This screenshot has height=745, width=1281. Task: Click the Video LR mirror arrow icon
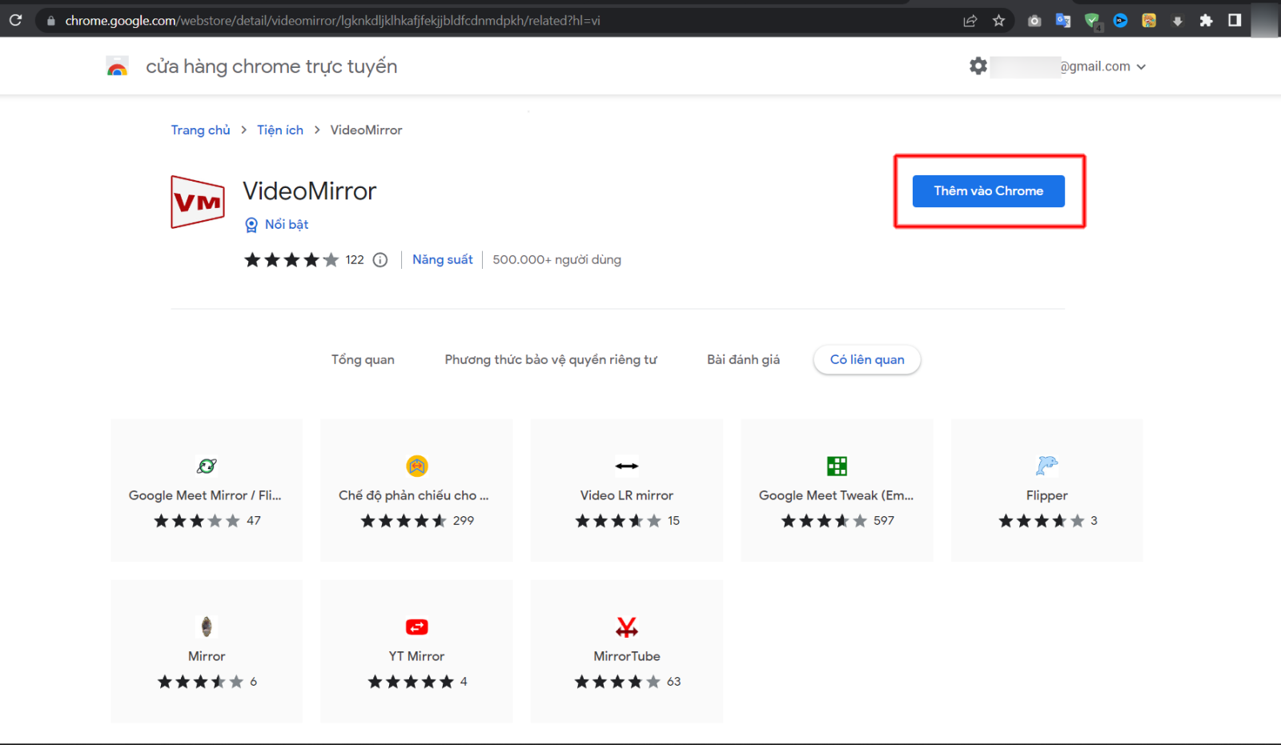[627, 466]
